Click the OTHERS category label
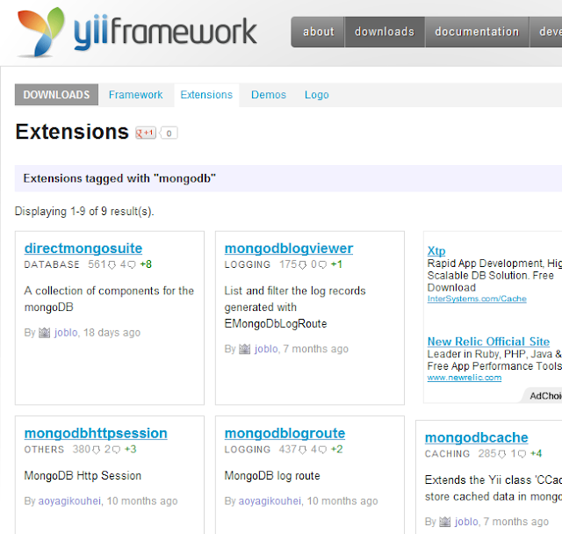Screen dimensions: 562x534 pos(44,450)
